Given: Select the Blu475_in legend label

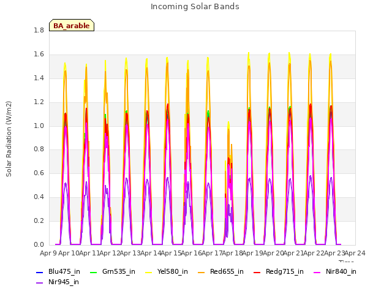Looking at the screenshot, I should coord(64,272).
